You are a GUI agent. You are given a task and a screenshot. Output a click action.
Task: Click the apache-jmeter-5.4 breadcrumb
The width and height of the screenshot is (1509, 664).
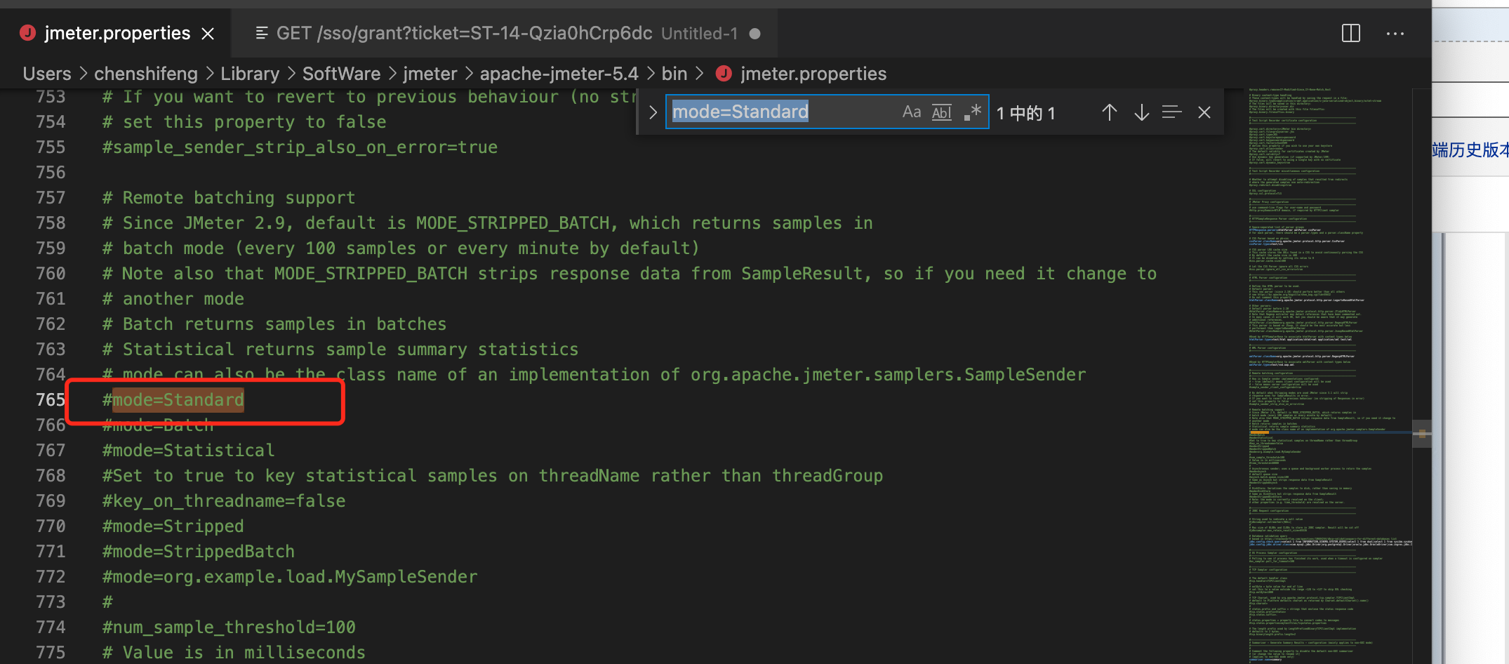tap(559, 74)
